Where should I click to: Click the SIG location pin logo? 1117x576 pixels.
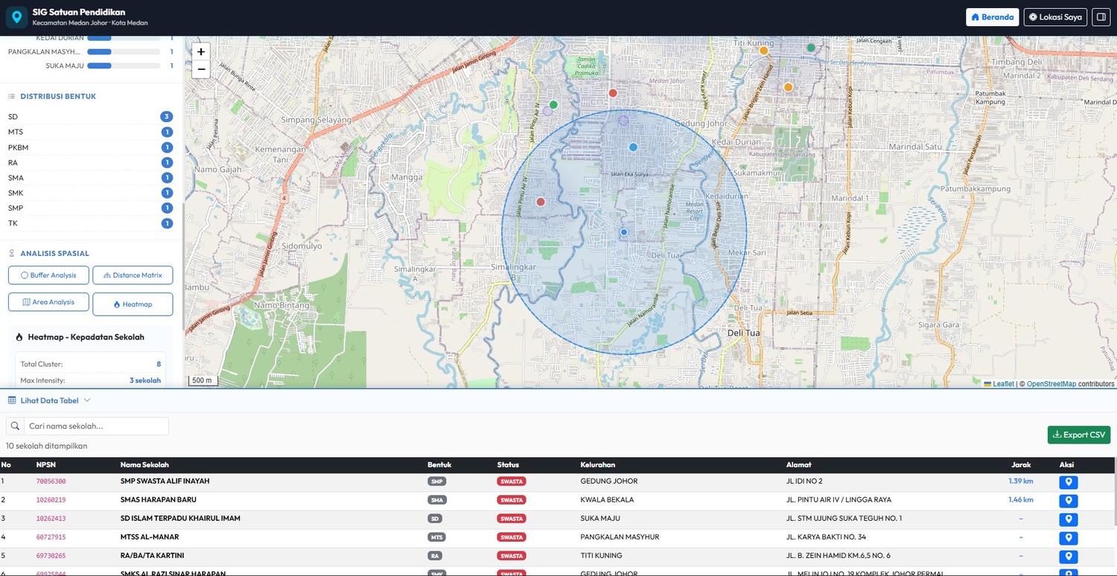(x=16, y=17)
